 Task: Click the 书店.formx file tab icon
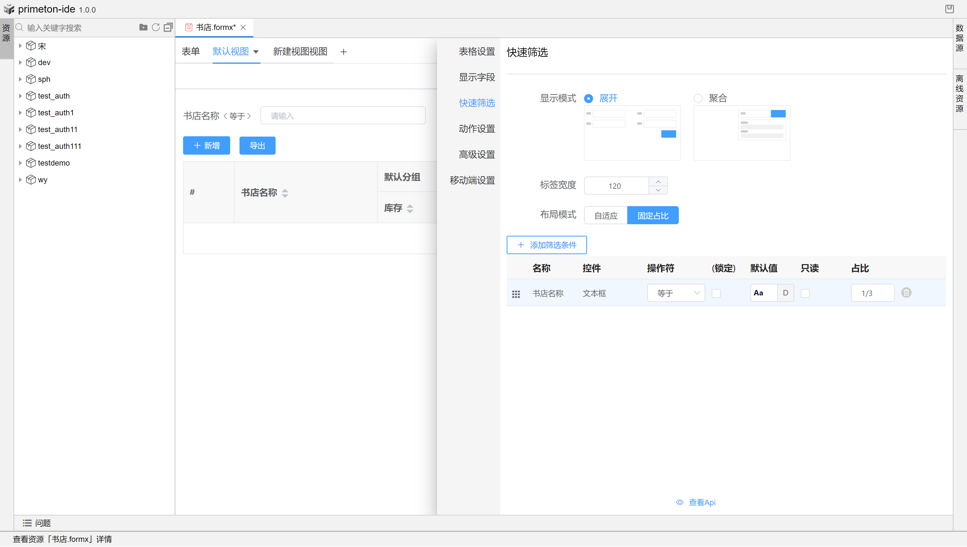[x=189, y=27]
